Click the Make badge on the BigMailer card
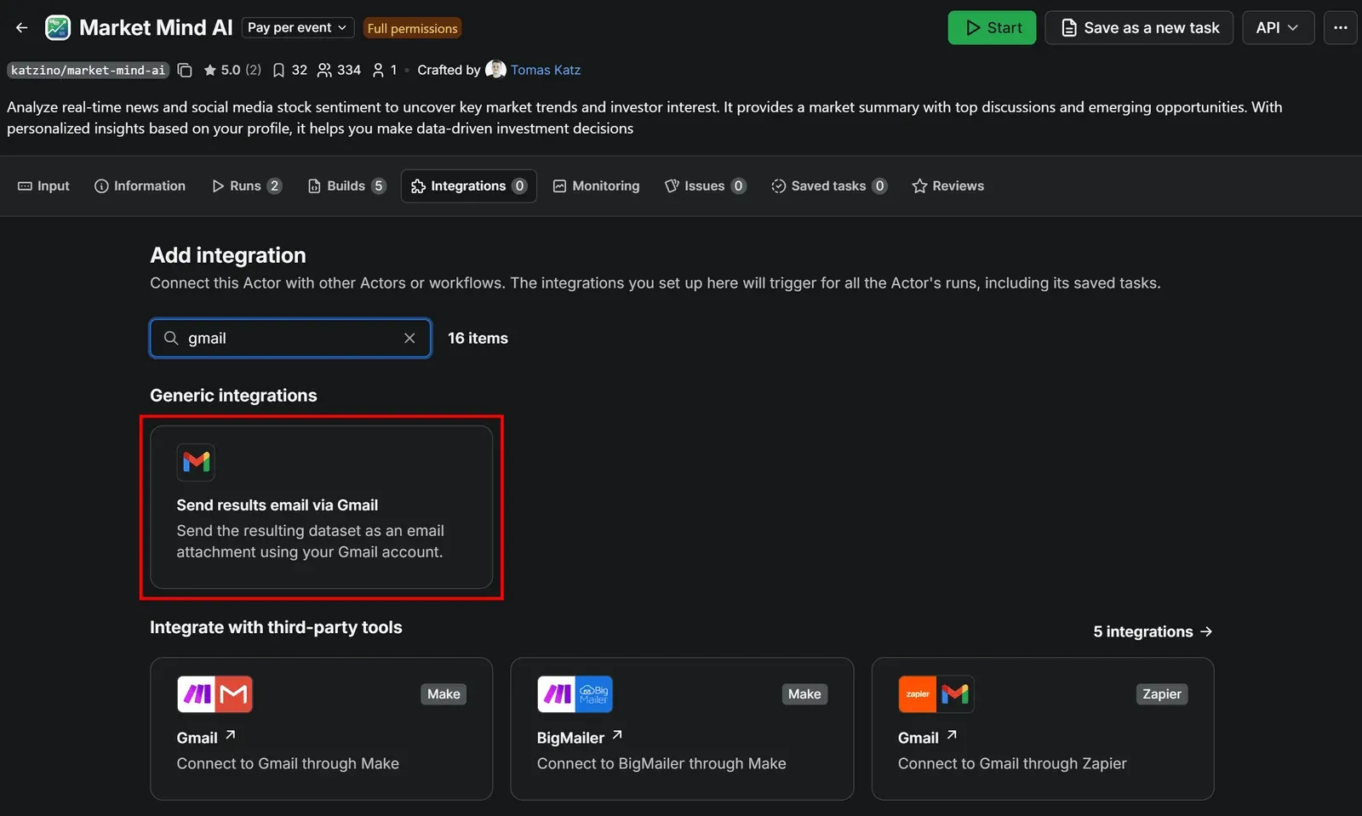Viewport: 1362px width, 816px height. tap(804, 694)
